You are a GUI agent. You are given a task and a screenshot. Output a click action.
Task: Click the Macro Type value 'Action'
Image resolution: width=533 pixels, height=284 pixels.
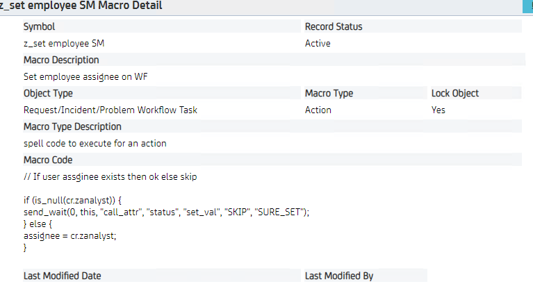(x=318, y=110)
